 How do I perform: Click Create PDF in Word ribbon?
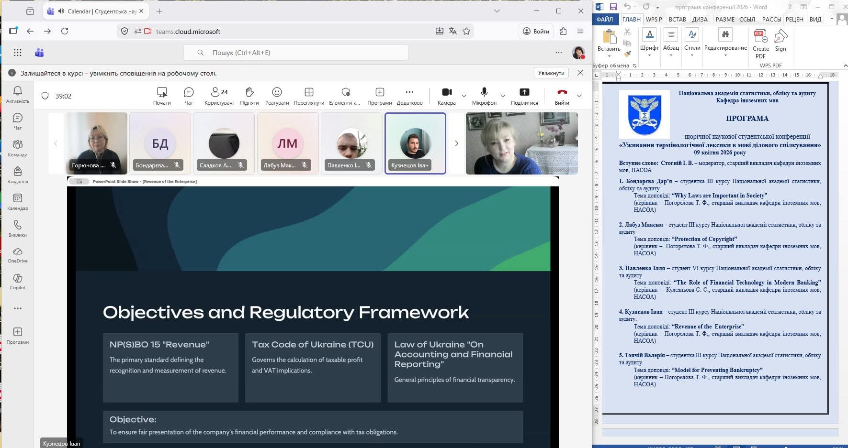coord(760,43)
